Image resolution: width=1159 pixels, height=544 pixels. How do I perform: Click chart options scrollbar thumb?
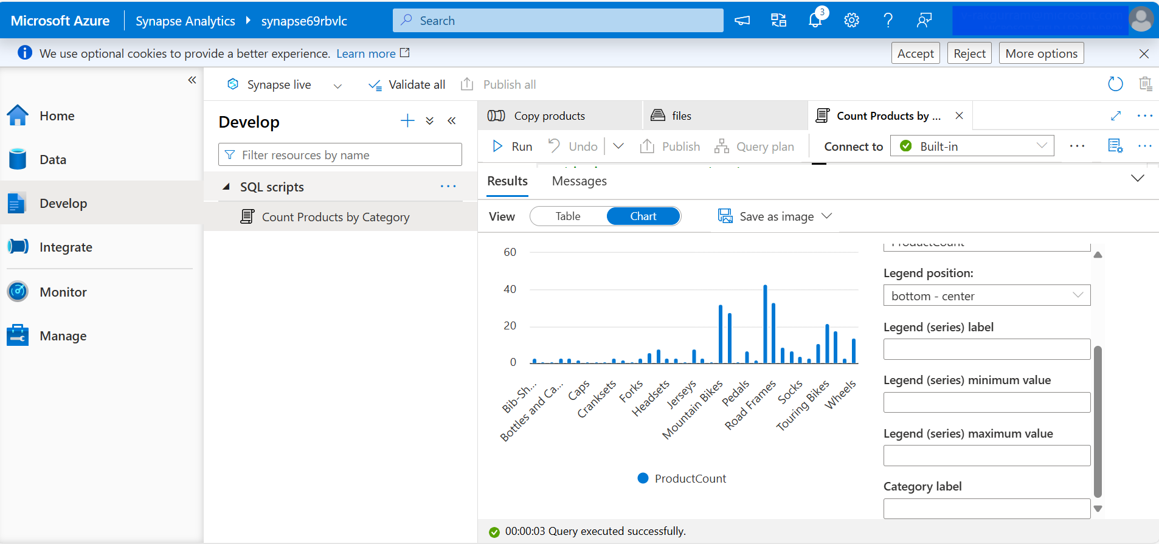(x=1098, y=421)
